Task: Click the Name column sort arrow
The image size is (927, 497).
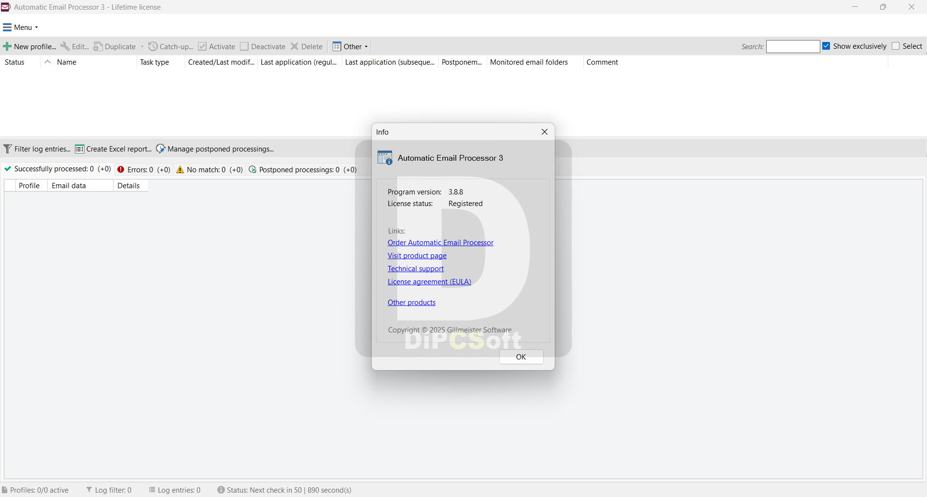Action: [x=47, y=62]
